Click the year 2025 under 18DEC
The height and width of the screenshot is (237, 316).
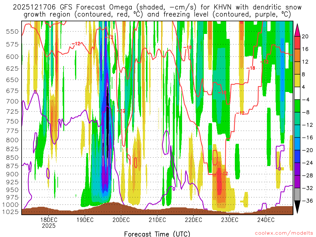click(49, 226)
